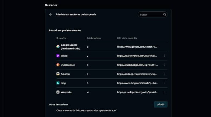The image size is (211, 117).
Task: Click the Wikipedia logo icon
Action: [x=58, y=92]
